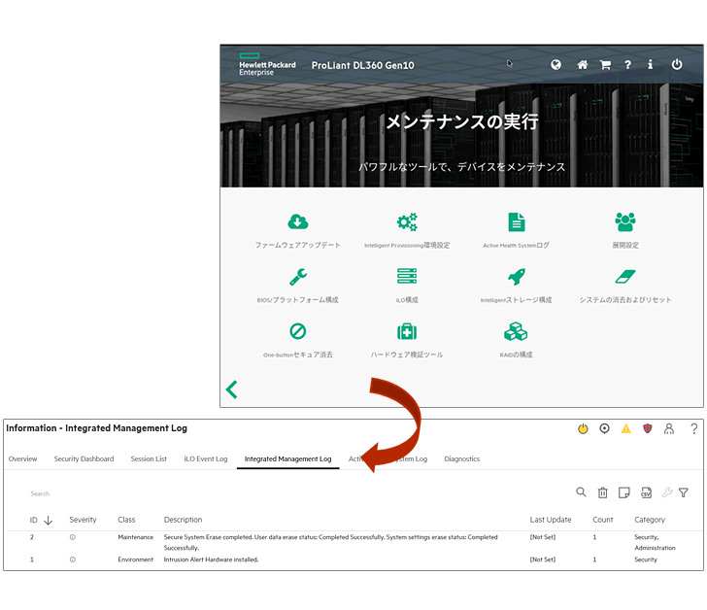Click the red security shield icon
The height and width of the screenshot is (610, 707).
pyautogui.click(x=648, y=428)
